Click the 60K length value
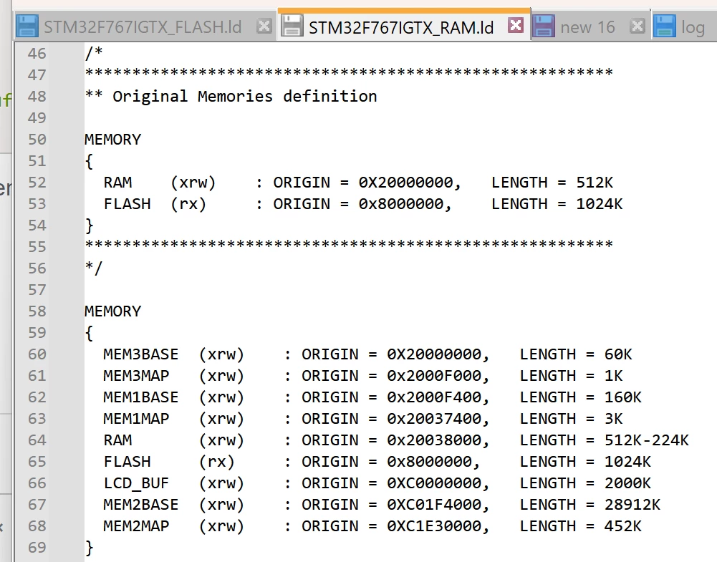This screenshot has height=562, width=717. pos(618,354)
